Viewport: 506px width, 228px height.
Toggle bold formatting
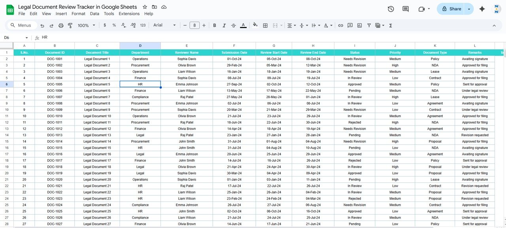[215, 25]
